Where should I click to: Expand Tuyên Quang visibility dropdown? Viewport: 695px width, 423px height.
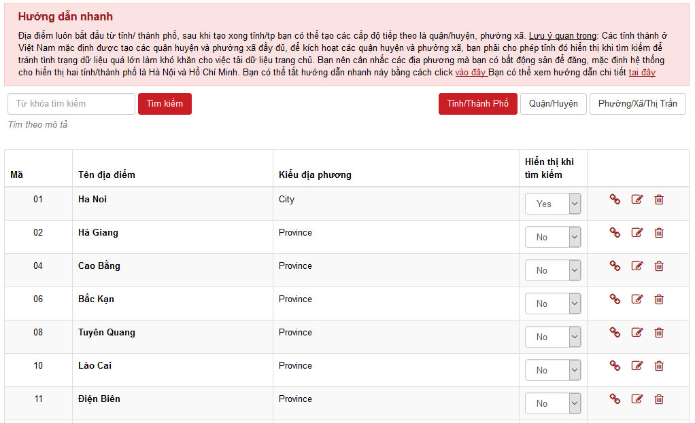pos(553,337)
